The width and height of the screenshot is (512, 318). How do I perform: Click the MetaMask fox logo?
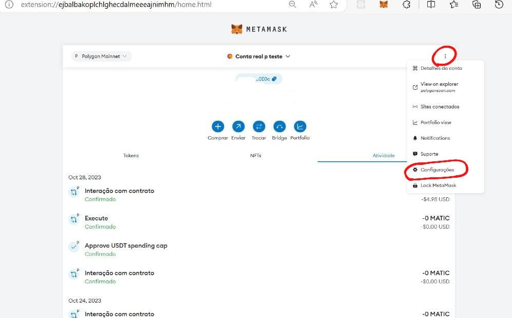[237, 29]
